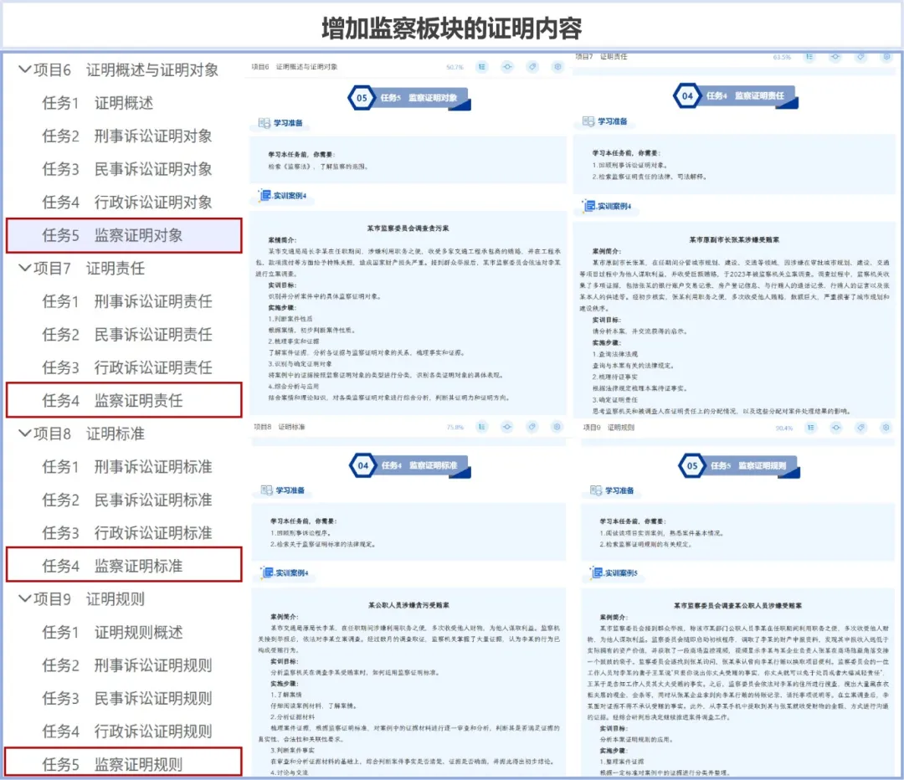Click the 50.7% progress indicator in 项目6 panel
Image resolution: width=904 pixels, height=780 pixels.
coord(455,67)
